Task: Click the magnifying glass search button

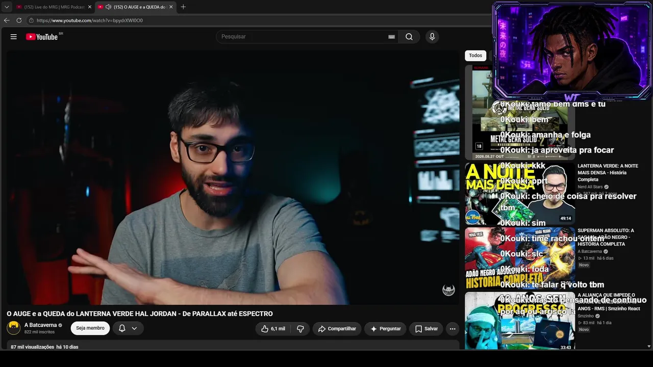Action: [409, 37]
